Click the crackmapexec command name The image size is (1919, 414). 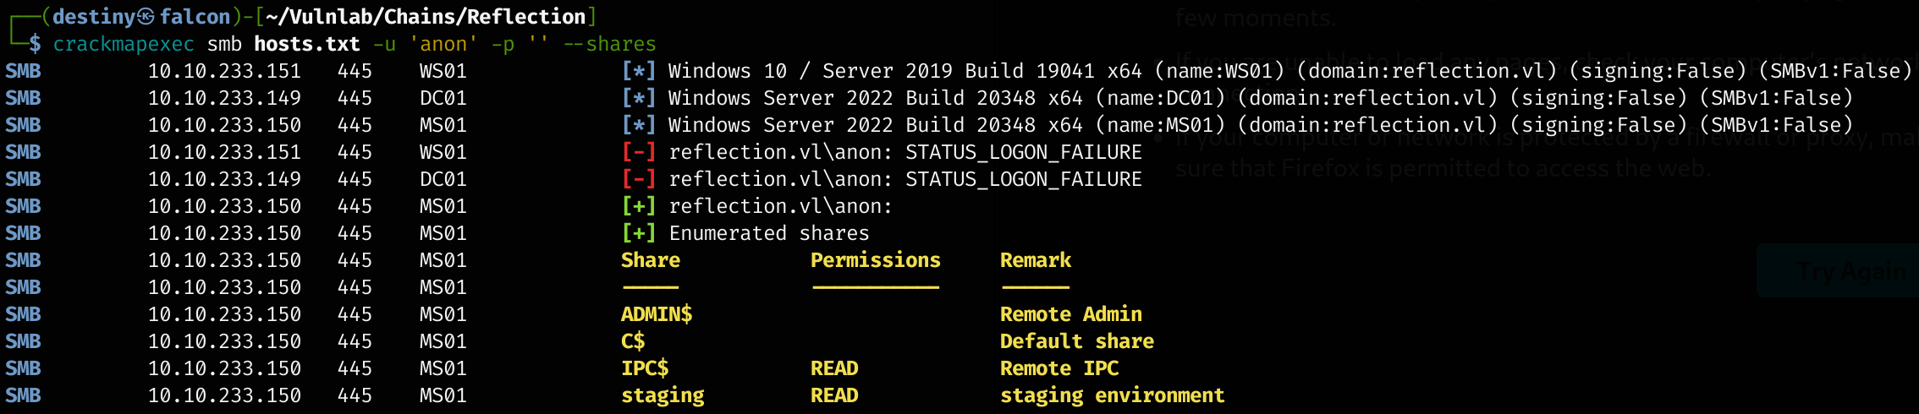[x=124, y=44]
